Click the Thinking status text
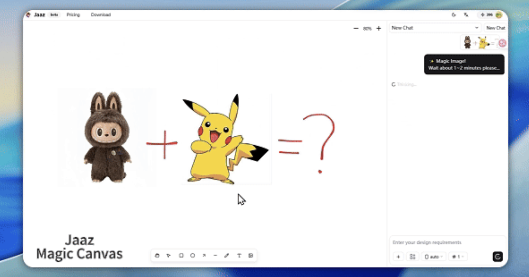The width and height of the screenshot is (529, 277). (x=407, y=85)
